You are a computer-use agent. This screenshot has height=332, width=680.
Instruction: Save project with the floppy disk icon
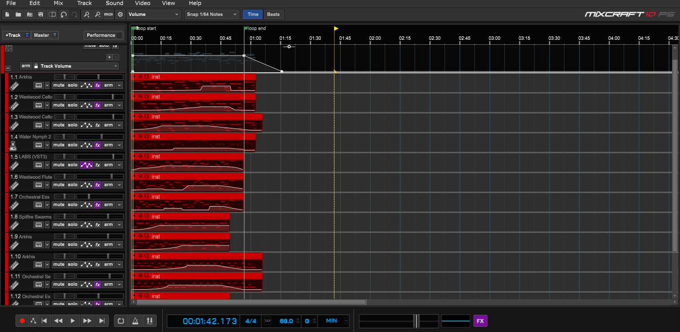(x=40, y=14)
